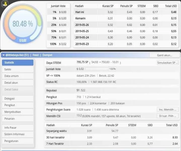
Task: Click the 80.48 % voting power gauge
Action: coord(23,24)
